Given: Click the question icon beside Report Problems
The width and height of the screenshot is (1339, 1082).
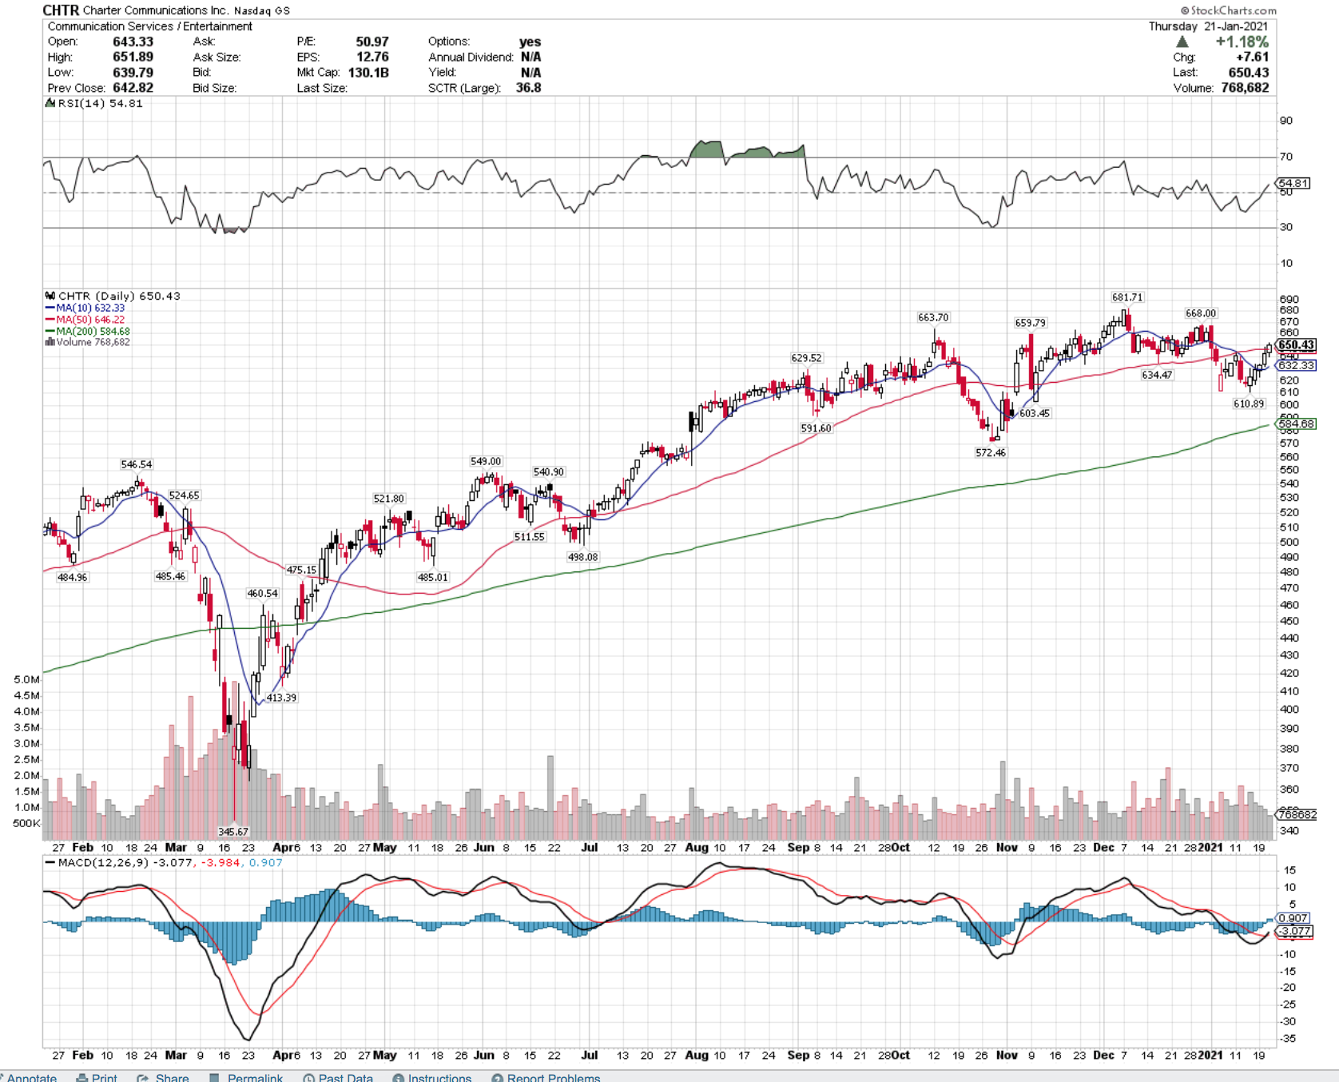Looking at the screenshot, I should tap(498, 1077).
